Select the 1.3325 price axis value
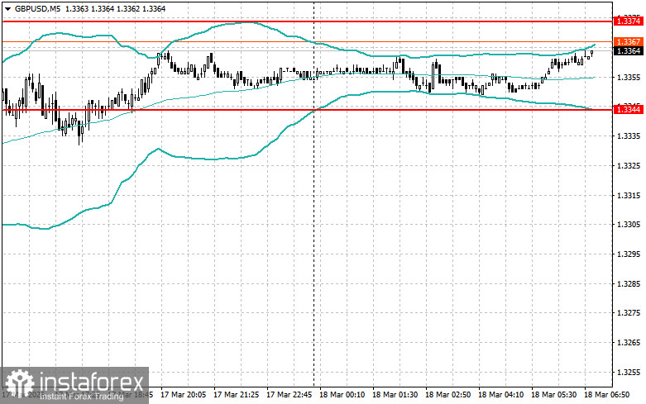Viewport: 646px width, 404px height. pos(629,166)
